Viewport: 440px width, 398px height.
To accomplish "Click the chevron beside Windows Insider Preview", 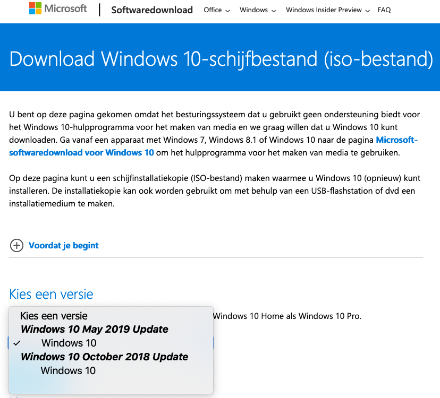I will point(368,11).
